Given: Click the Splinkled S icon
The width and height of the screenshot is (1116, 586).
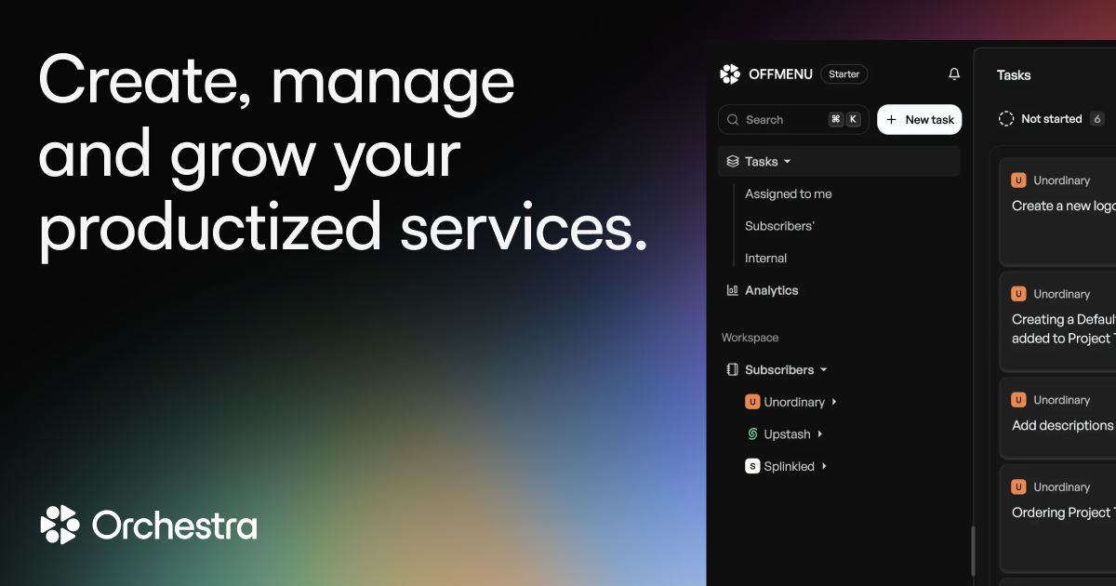Looking at the screenshot, I should [752, 466].
